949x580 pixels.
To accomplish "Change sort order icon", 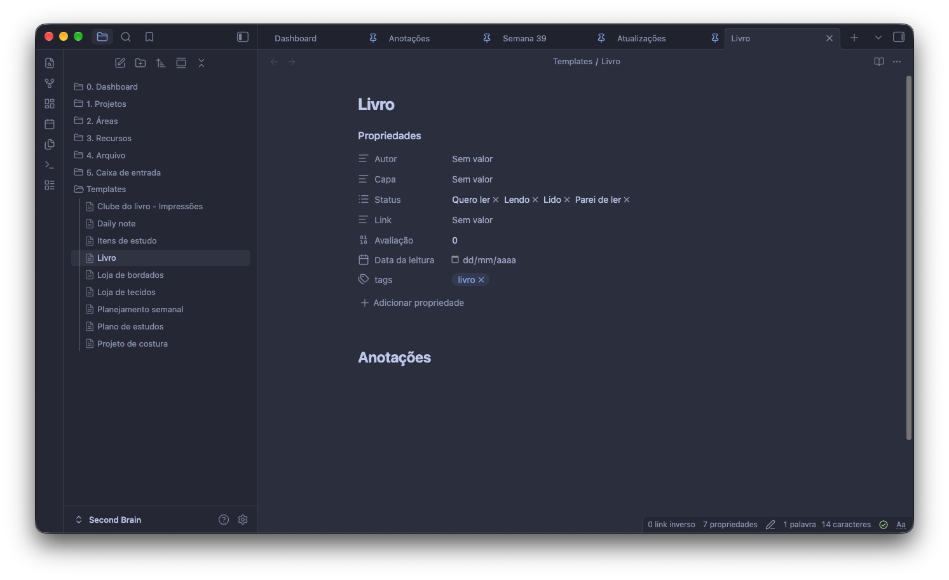I will [x=161, y=63].
